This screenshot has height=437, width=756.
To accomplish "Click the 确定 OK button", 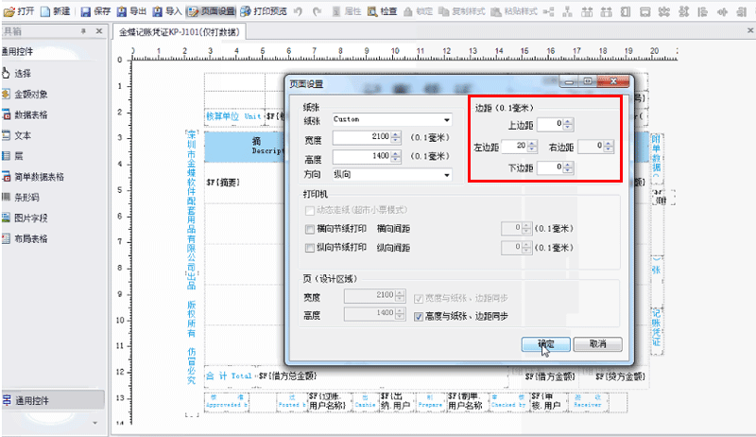I will coord(546,344).
